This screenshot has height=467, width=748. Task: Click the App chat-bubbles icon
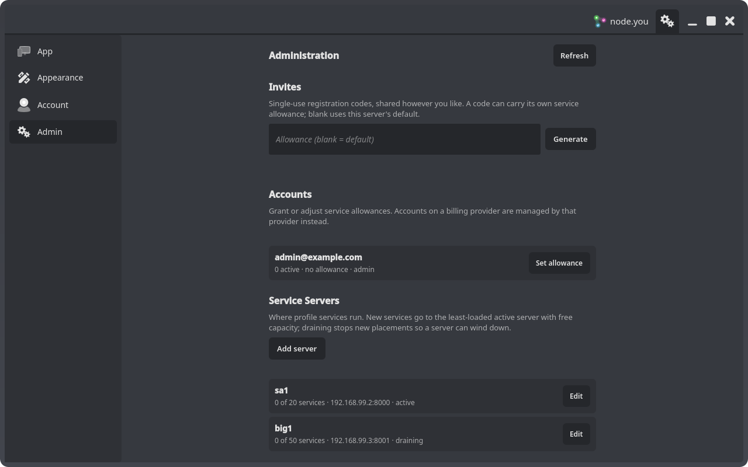coord(24,51)
